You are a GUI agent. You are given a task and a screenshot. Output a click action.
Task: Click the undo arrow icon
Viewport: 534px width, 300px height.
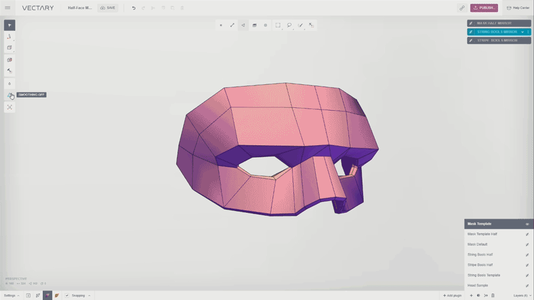[x=133, y=8]
